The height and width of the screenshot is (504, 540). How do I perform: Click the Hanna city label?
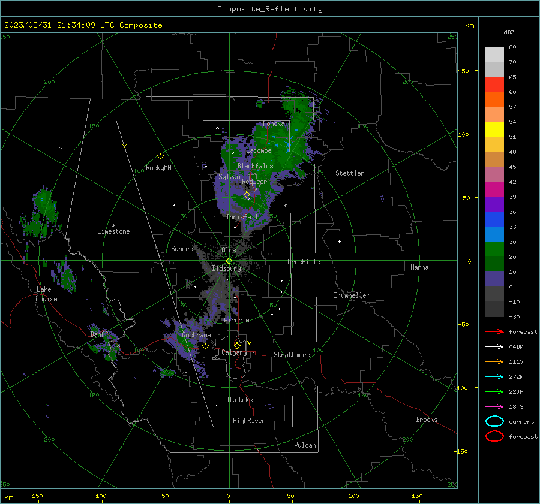pyautogui.click(x=419, y=267)
